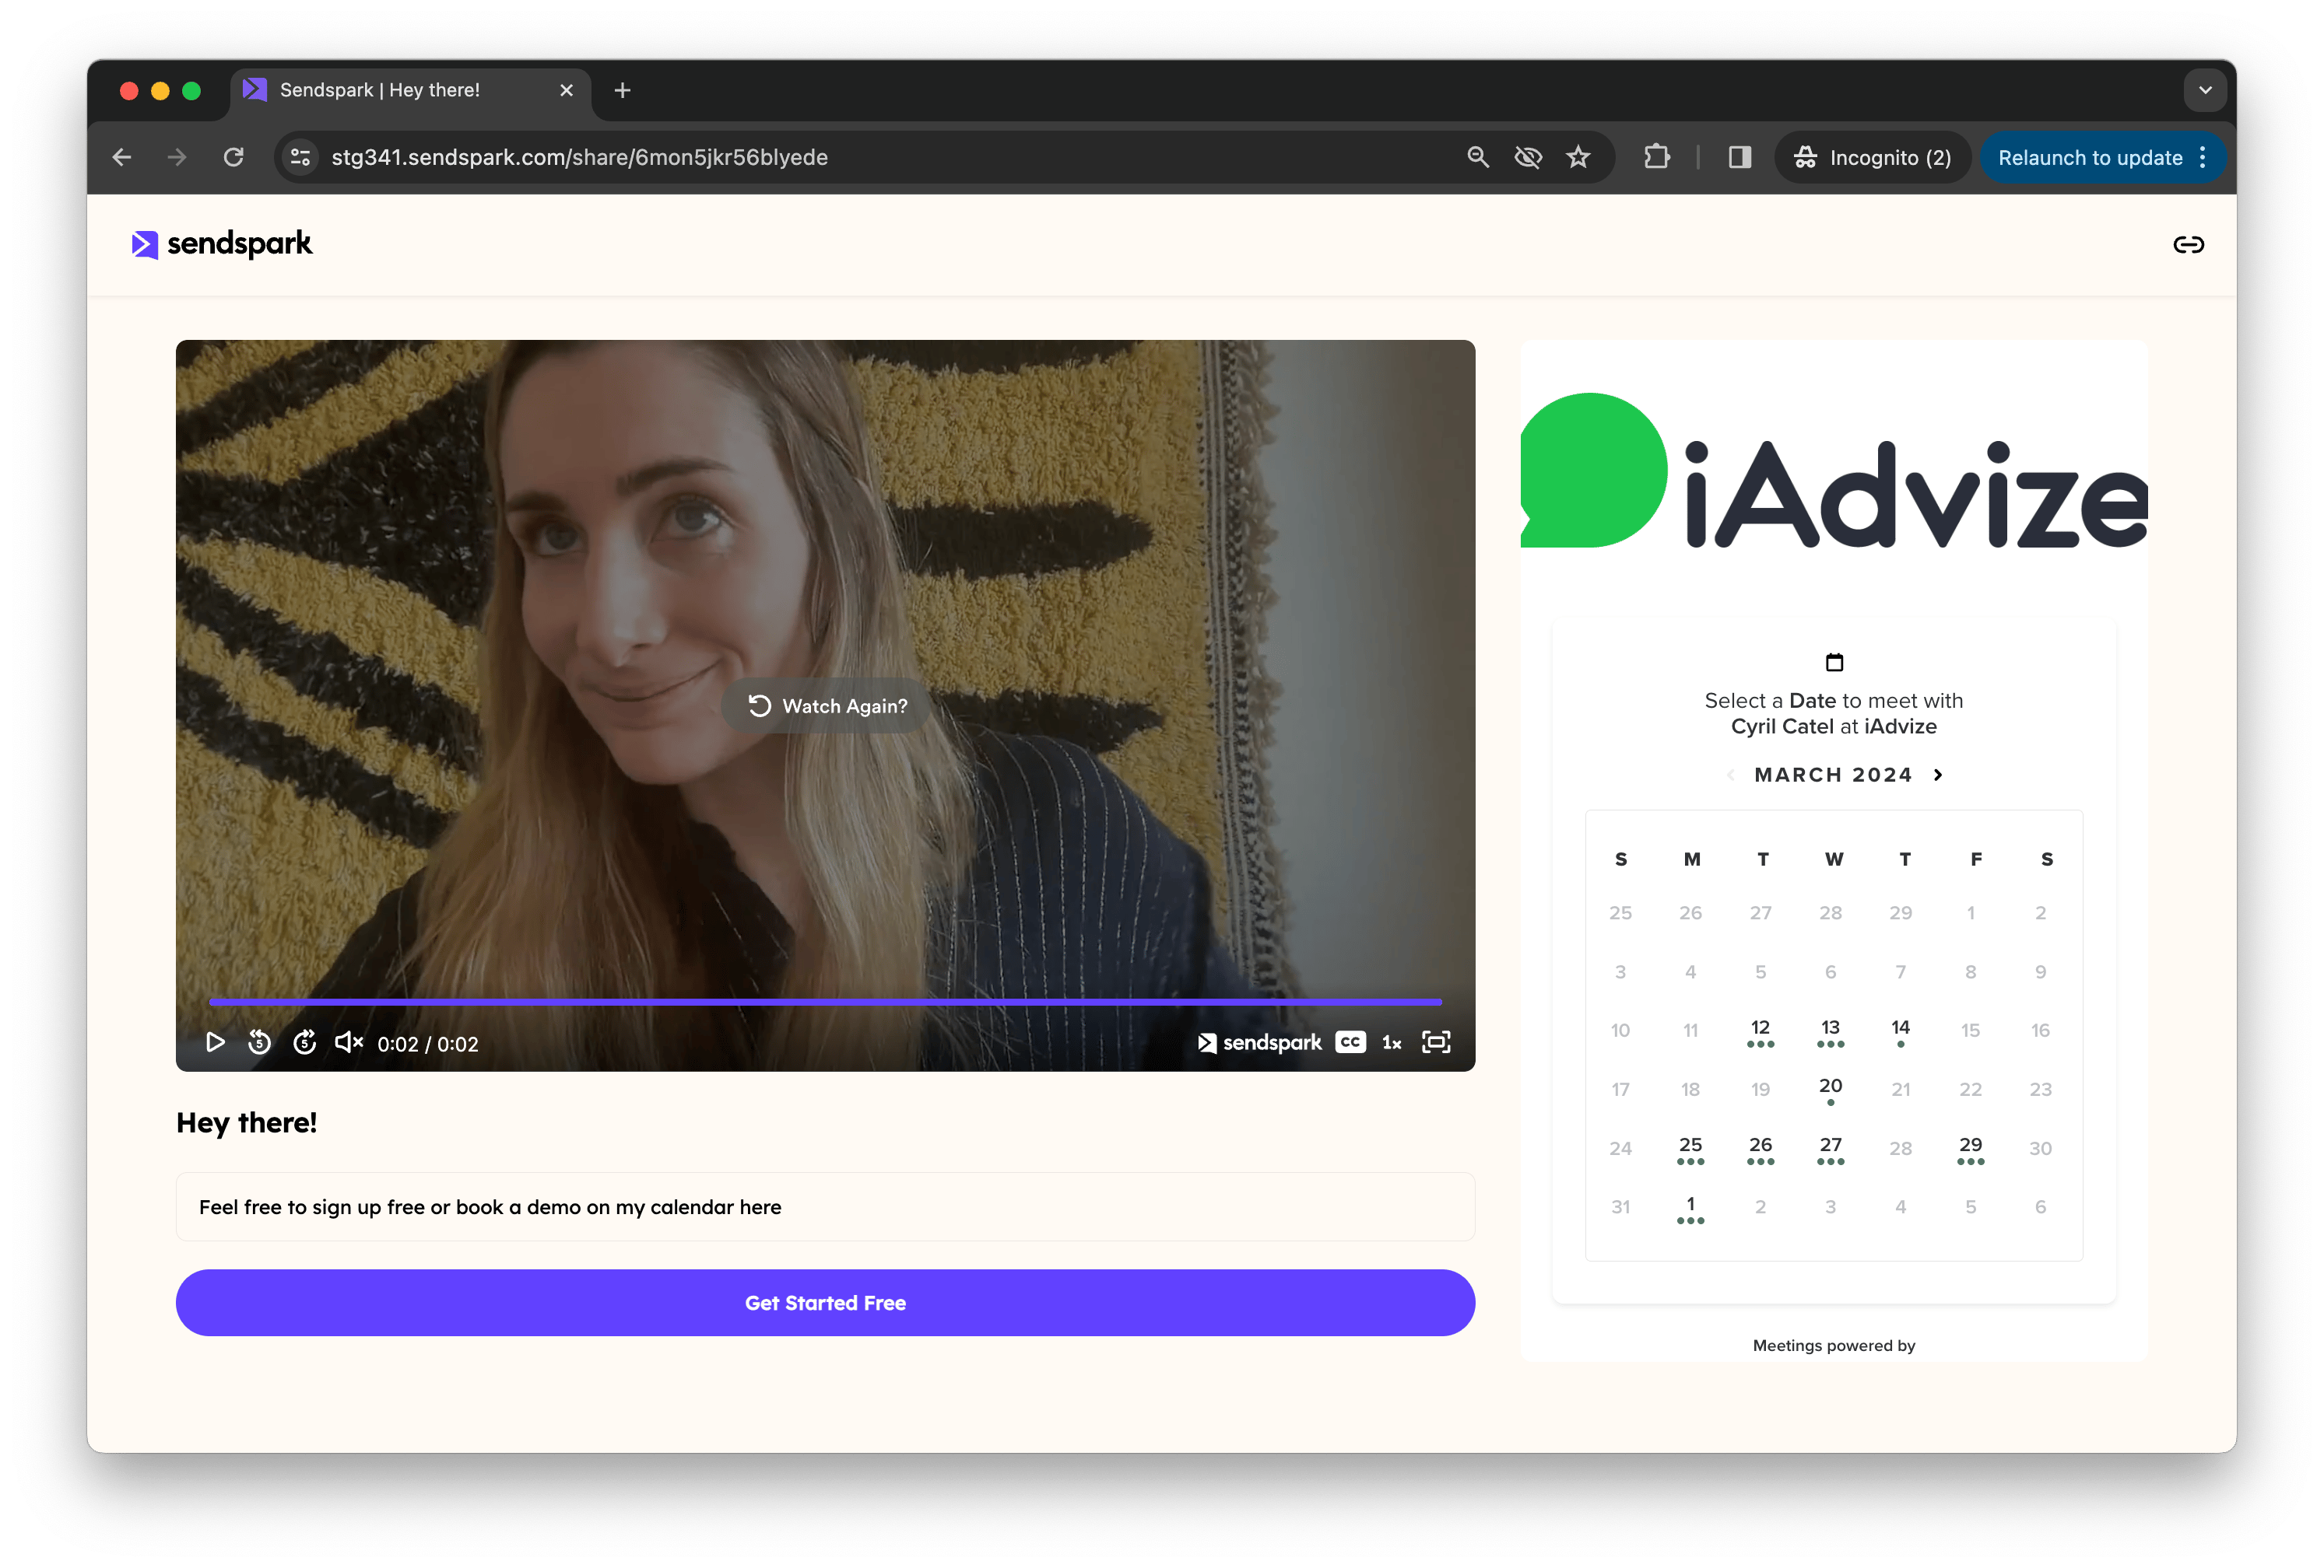Choose March 26 on the calendar
2324x1568 pixels.
coord(1760,1148)
